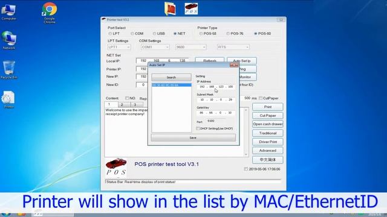387x217 pixels.
Task: Click the New IP field
Action: pyautogui.click(x=142, y=77)
